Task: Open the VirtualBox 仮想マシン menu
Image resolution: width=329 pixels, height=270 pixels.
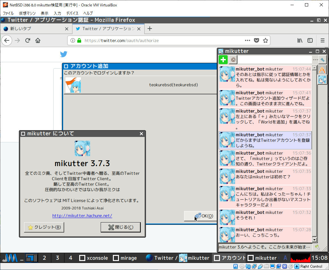Action: (x=27, y=13)
